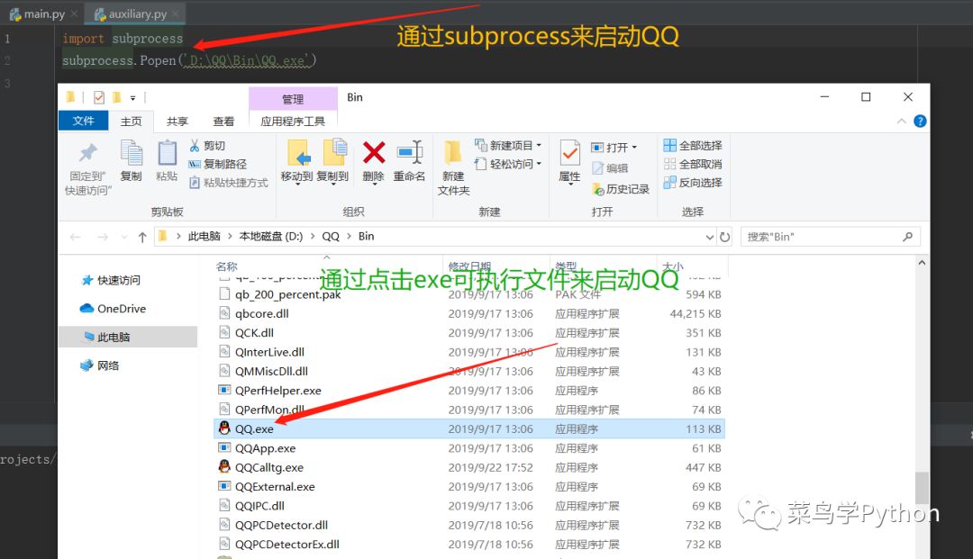This screenshot has width=973, height=559.
Task: Select Quick access (快速访问) in sidebar
Action: (x=119, y=280)
